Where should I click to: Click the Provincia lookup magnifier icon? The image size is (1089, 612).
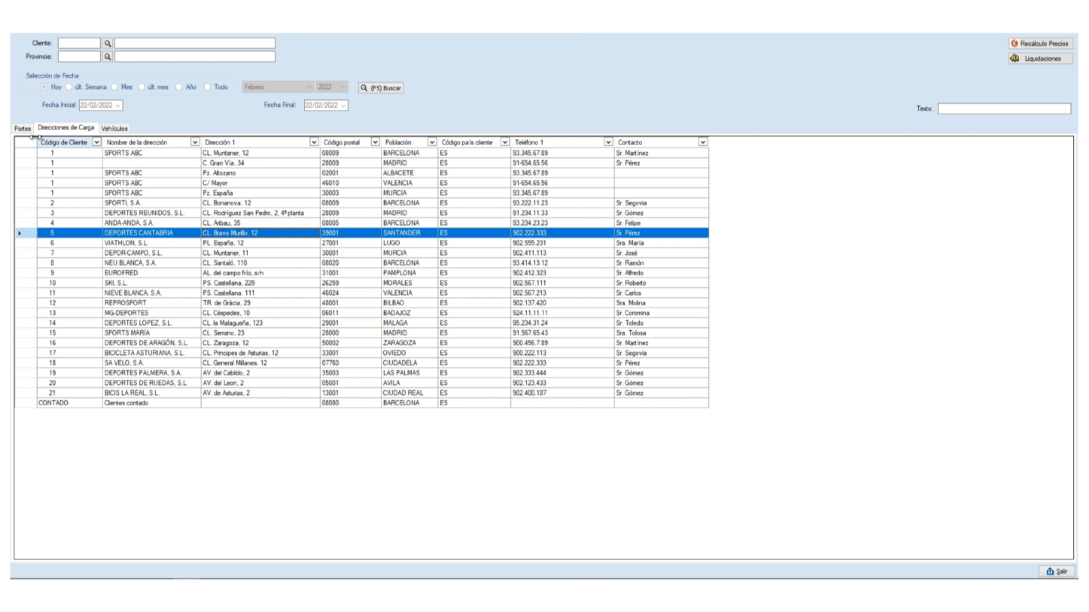click(x=108, y=57)
